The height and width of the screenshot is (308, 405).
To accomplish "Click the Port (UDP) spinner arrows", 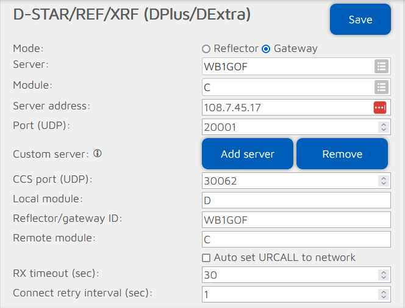I will tap(383, 127).
